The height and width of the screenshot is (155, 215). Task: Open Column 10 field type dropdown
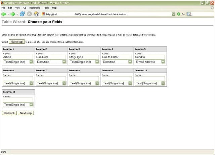click(x=150, y=83)
